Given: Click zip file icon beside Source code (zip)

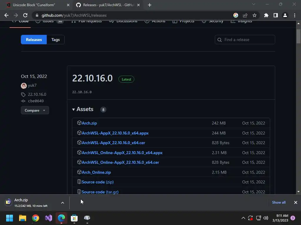Looking at the screenshot, I should [x=79, y=182].
